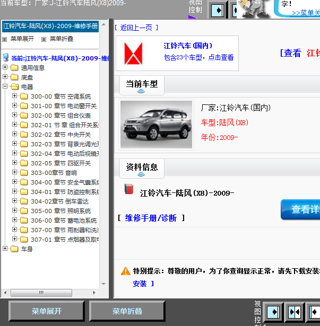Open the 当前车型 tab
The width and height of the screenshot is (320, 326).
142,85
